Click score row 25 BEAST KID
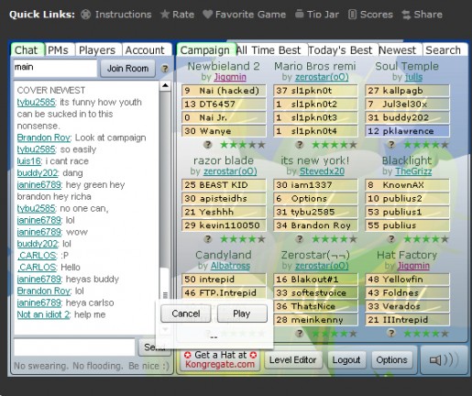This screenshot has height=396, width=472. pyautogui.click(x=224, y=185)
